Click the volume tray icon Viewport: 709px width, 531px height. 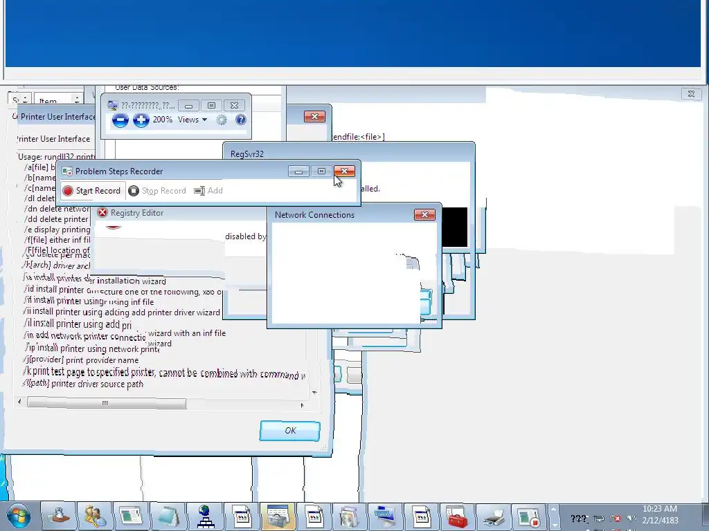[x=631, y=519]
